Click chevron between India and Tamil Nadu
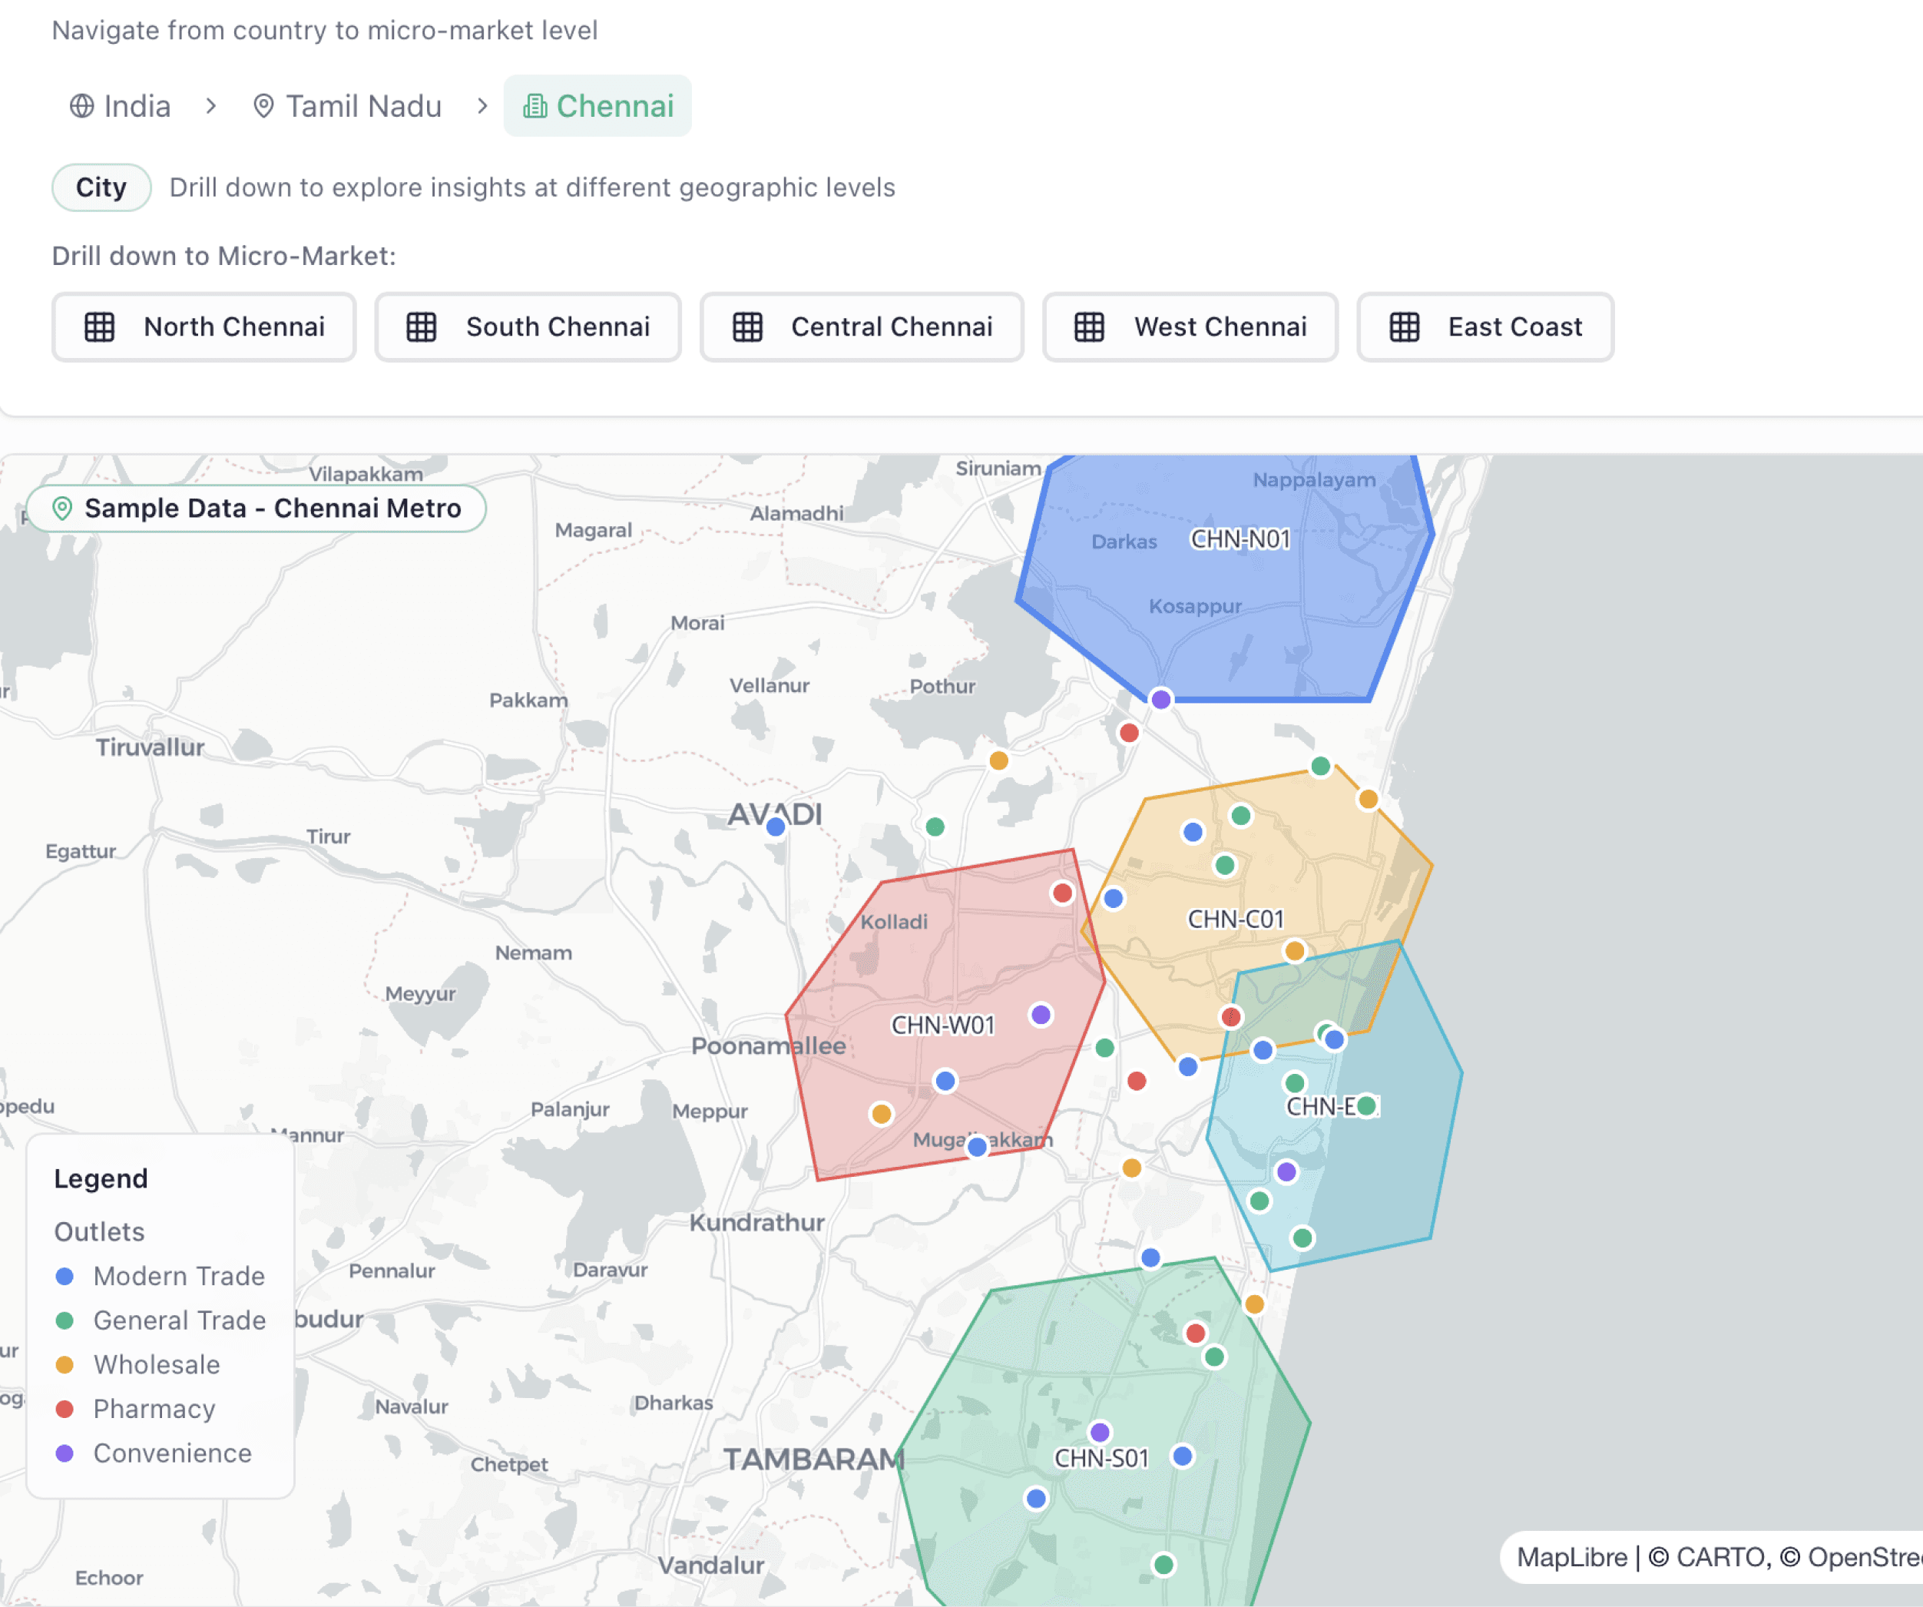The height and width of the screenshot is (1607, 1923). [211, 106]
